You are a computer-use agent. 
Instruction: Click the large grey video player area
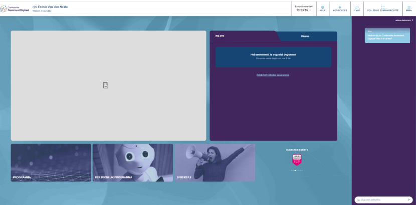click(108, 86)
